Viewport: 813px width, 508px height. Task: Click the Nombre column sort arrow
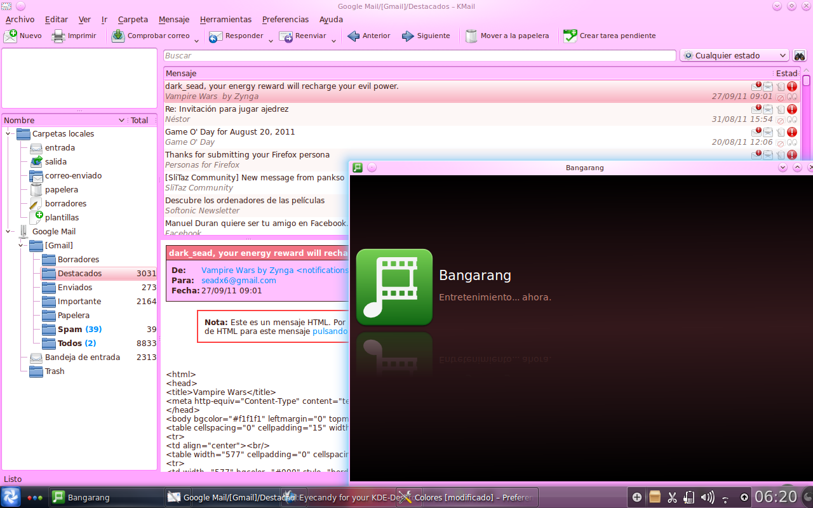[x=121, y=121]
